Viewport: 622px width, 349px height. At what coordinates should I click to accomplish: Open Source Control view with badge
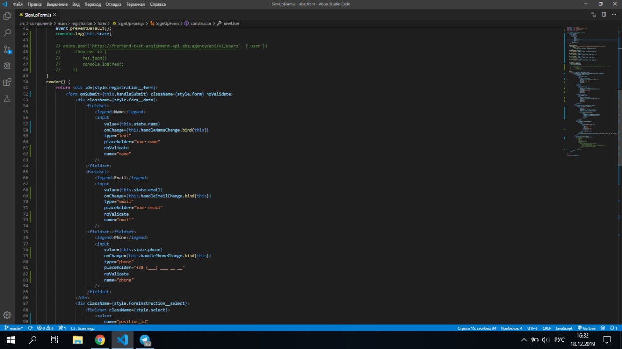pyautogui.click(x=7, y=50)
